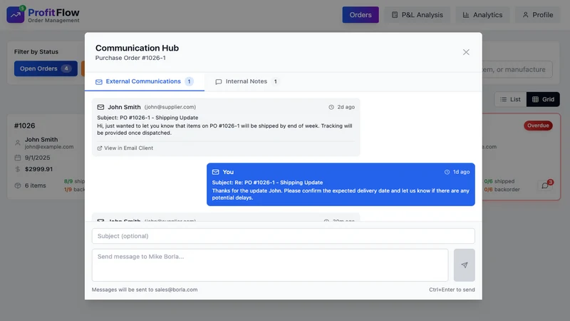Screen dimensions: 570x321
Task: Click the order total $2999.91
Action: click(38, 169)
